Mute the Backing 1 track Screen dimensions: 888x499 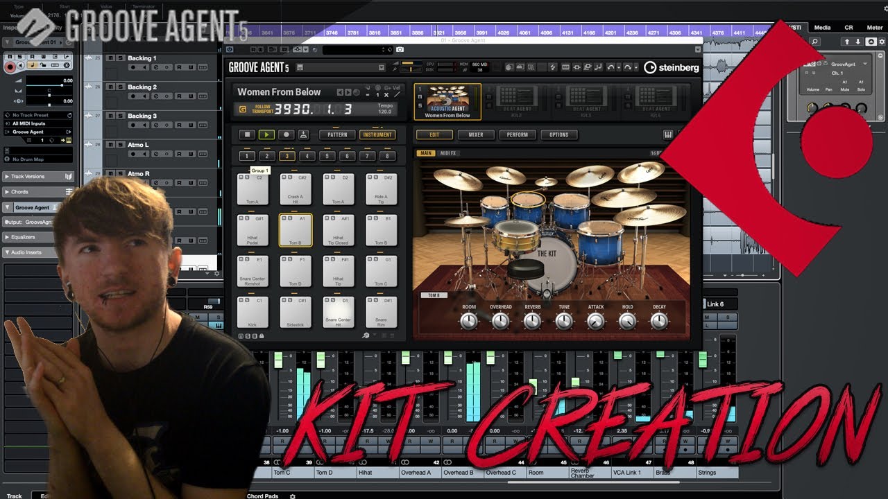coord(111,58)
